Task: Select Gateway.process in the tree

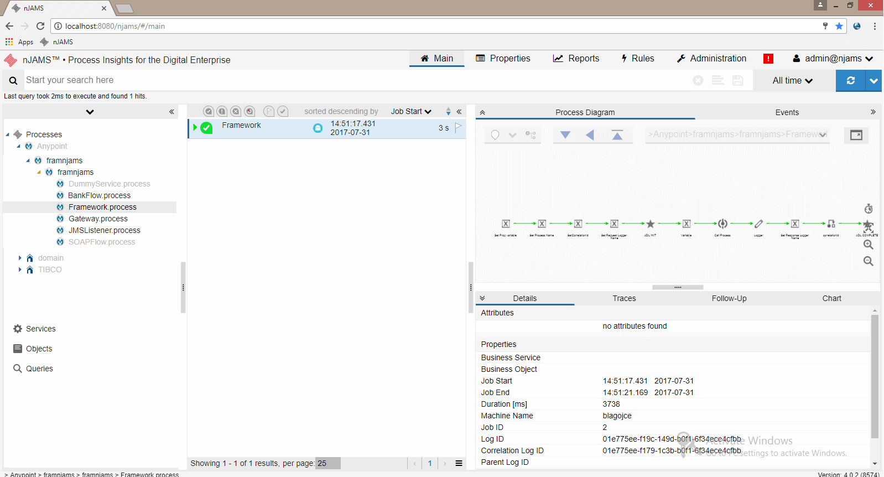Action: [98, 219]
